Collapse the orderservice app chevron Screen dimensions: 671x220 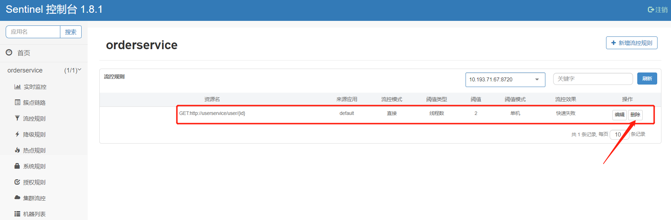[79, 70]
